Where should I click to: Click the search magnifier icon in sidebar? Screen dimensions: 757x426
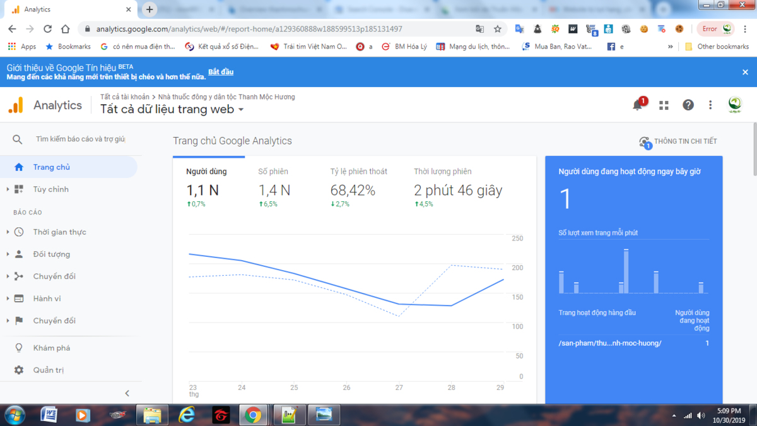(18, 139)
